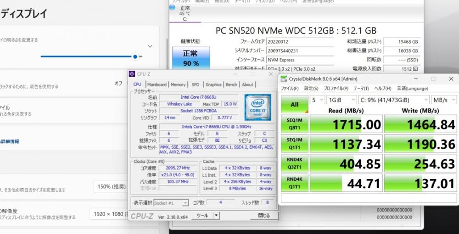This screenshot has width=459, height=234.
Task: Open the test count dropdown showing 5
Action: [317, 100]
